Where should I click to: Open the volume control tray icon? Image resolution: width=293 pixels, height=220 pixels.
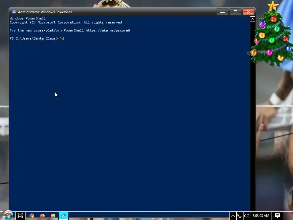click(x=246, y=216)
